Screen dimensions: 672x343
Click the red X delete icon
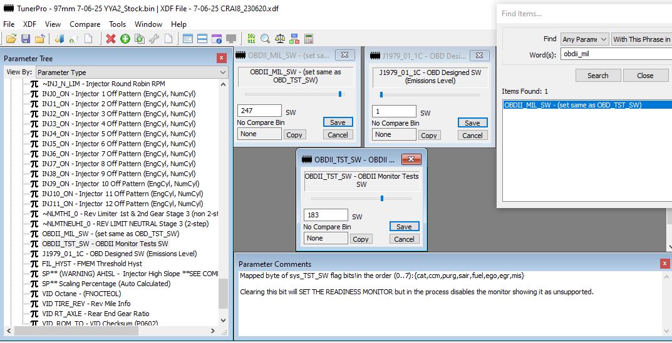[111, 39]
